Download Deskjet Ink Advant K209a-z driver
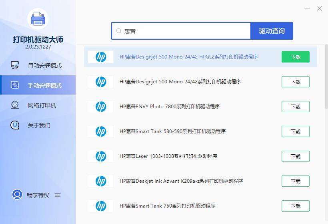 [x=296, y=181]
